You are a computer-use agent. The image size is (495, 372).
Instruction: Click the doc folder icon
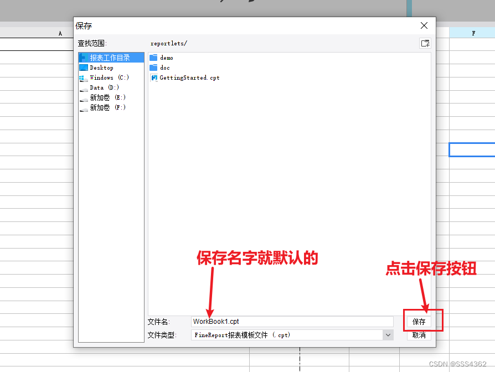click(153, 68)
